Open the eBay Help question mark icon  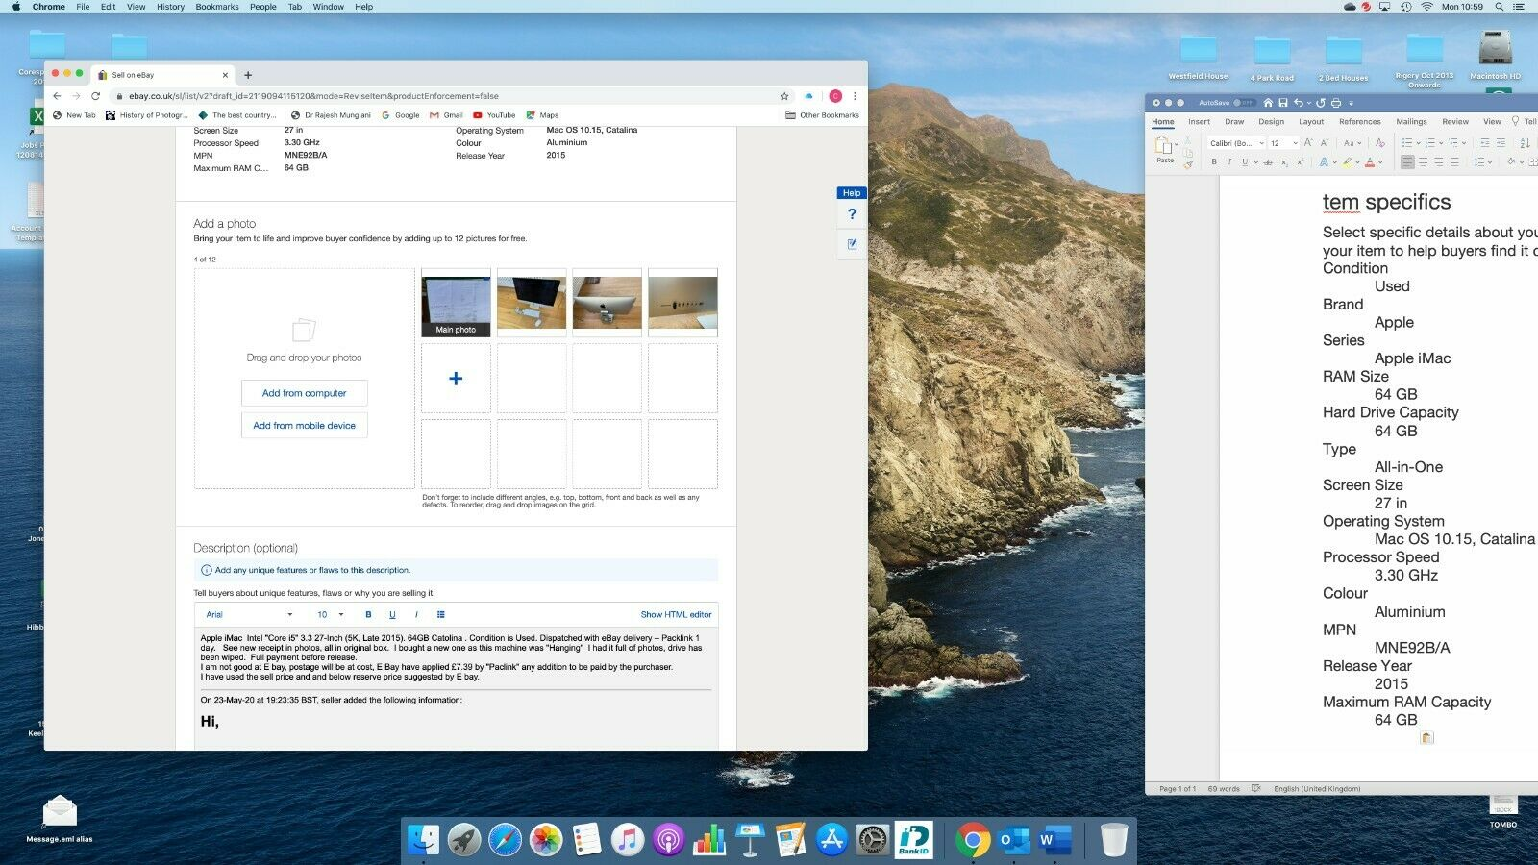852,214
